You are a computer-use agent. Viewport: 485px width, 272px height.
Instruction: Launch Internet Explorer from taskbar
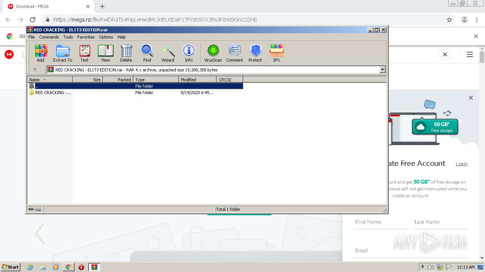coord(30,267)
